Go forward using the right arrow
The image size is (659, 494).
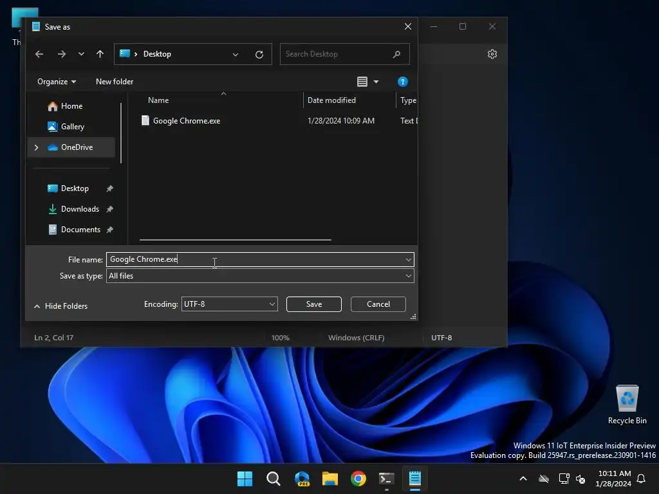tap(61, 54)
